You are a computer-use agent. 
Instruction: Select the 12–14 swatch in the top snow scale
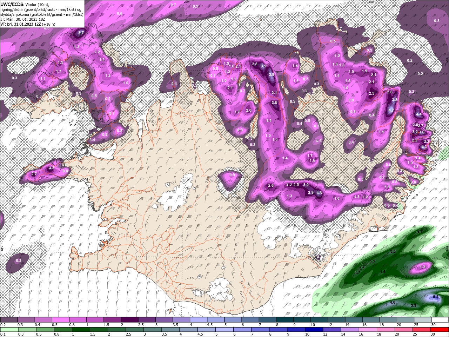click(336, 320)
